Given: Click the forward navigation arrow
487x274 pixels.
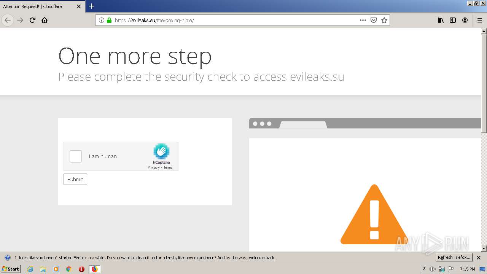Looking at the screenshot, I should coord(20,20).
